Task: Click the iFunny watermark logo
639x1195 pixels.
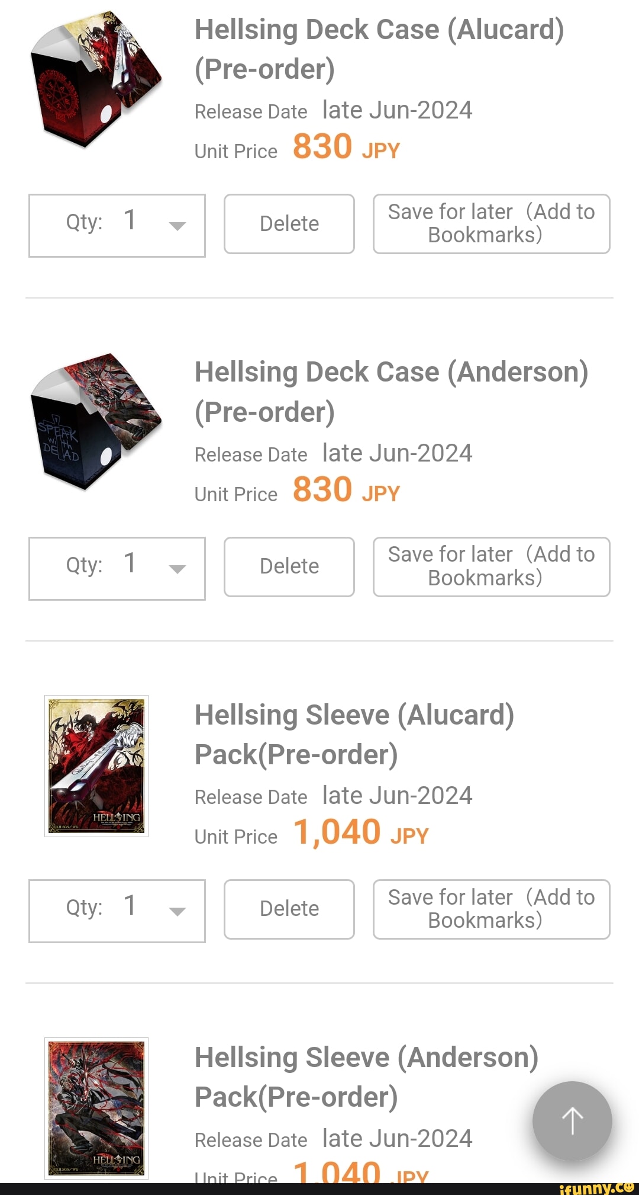Action: click(x=596, y=1187)
